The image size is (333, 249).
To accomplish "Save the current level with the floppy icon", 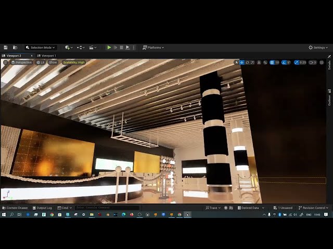I will coord(6,47).
